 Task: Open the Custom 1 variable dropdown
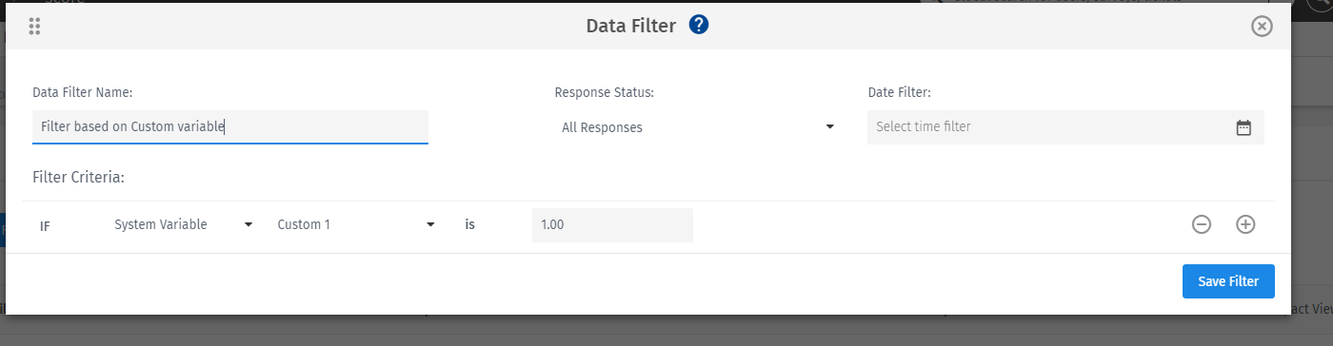(356, 224)
